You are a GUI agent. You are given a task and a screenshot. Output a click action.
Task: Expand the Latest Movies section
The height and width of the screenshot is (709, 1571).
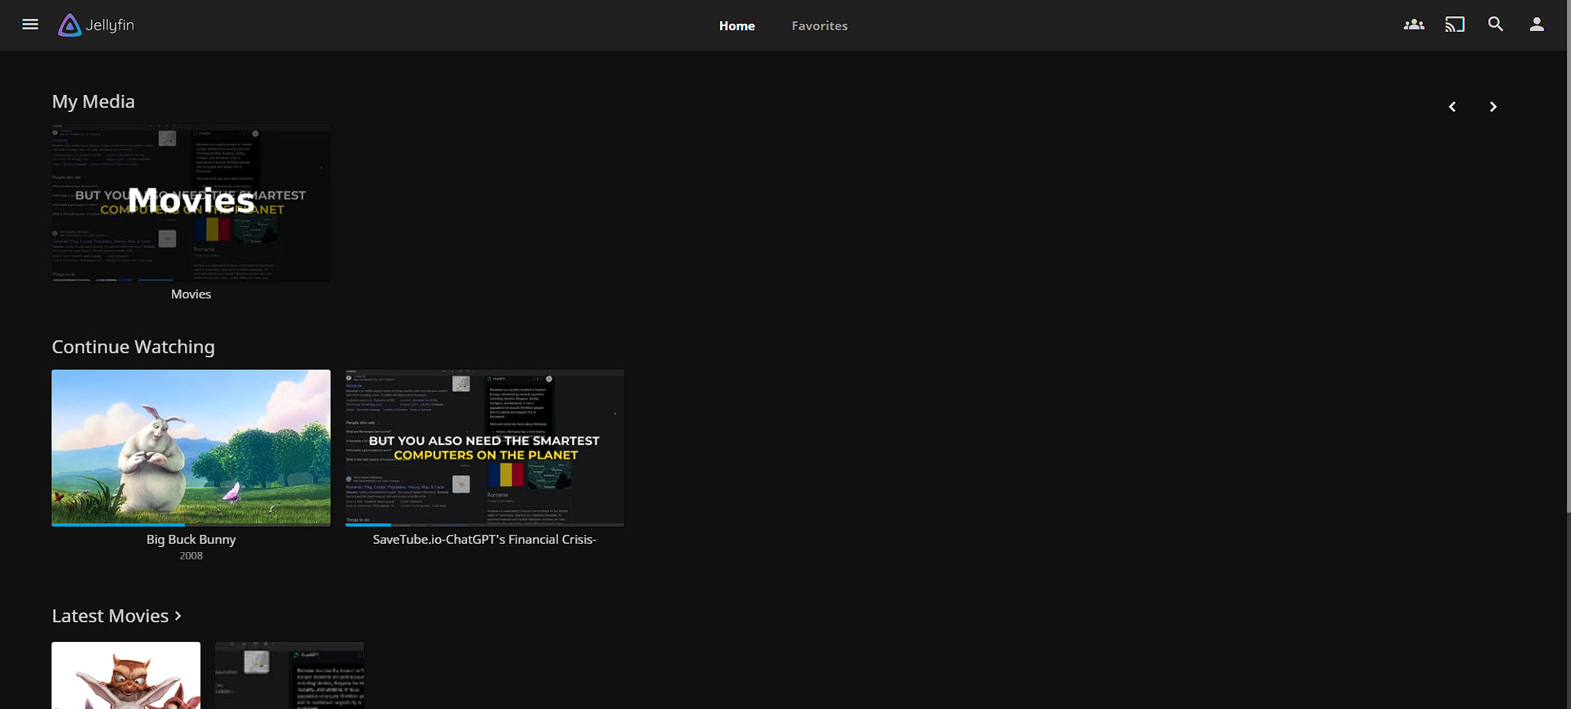[116, 616]
